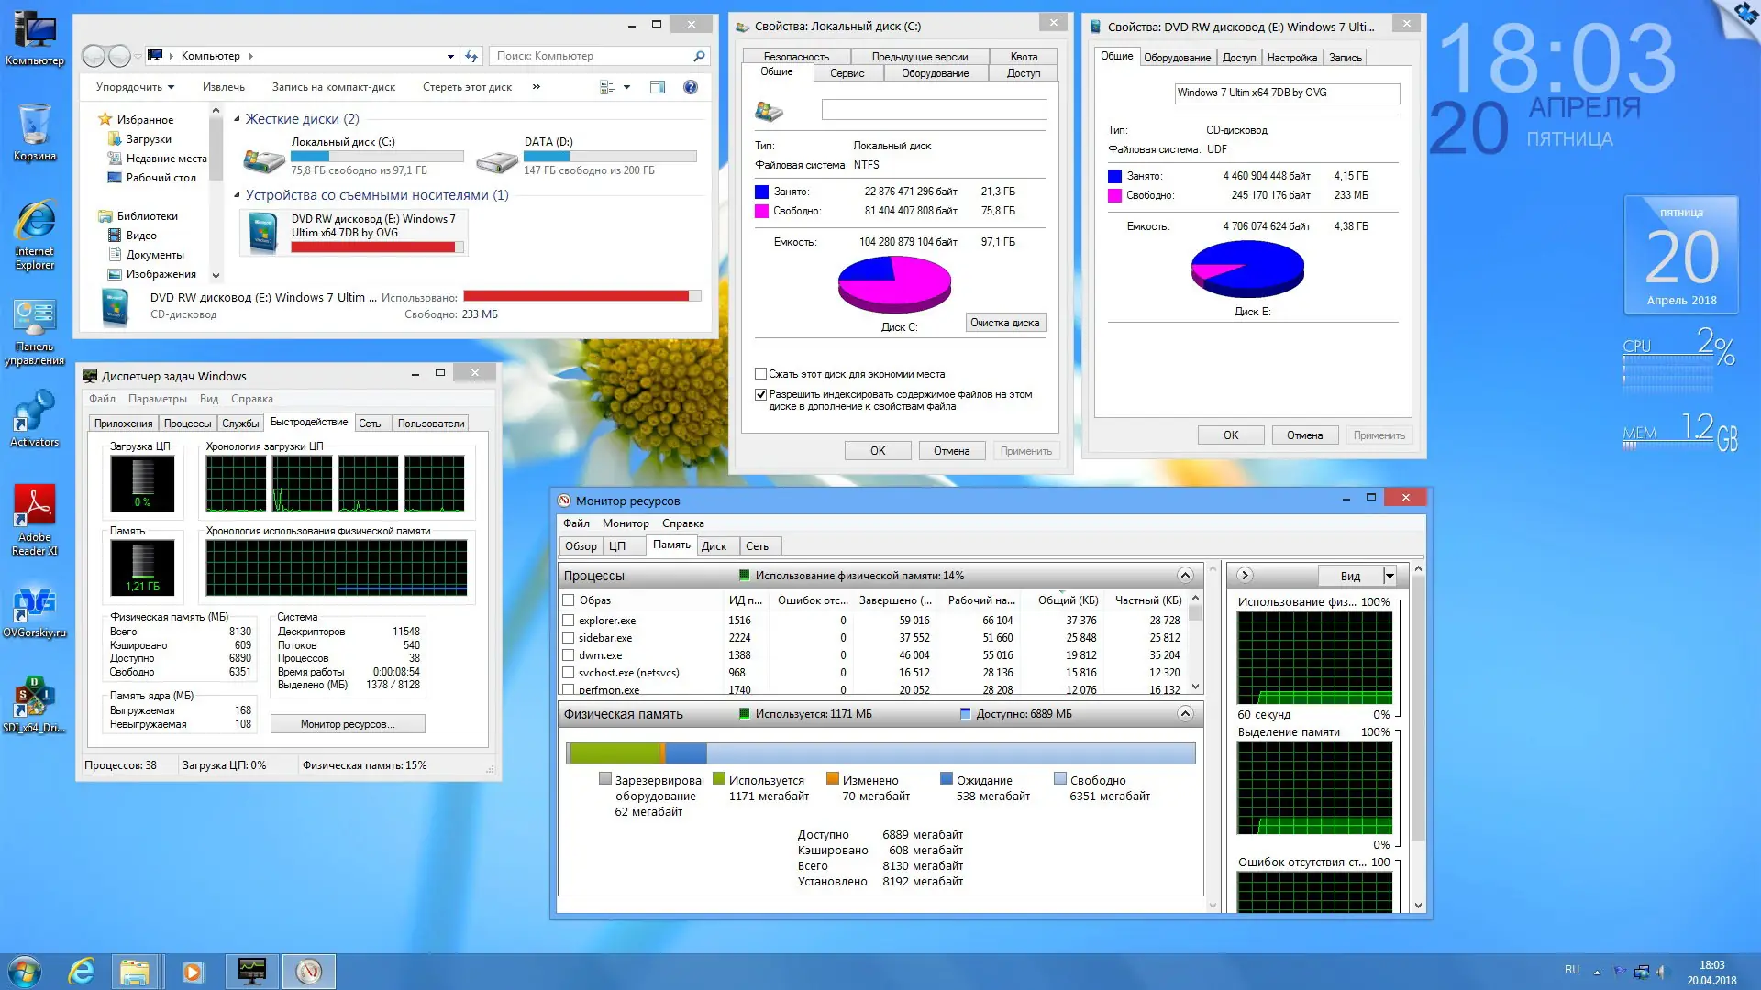Open the Adobe Reader XI desktop icon
Screen dimensions: 1761x990
coord(34,507)
